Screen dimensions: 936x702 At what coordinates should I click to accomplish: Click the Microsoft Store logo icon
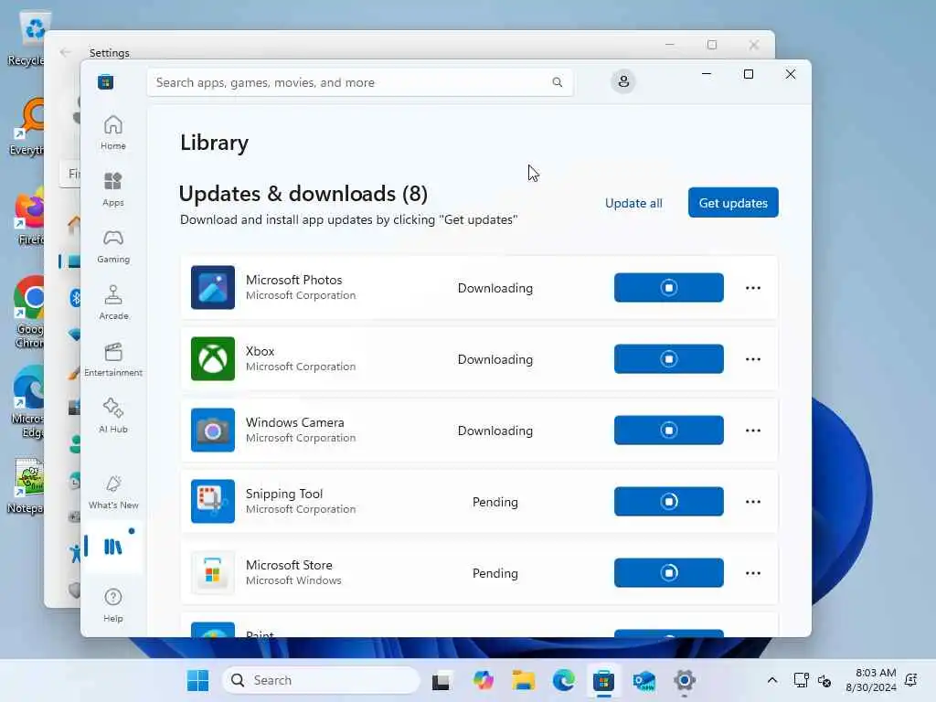coord(106,81)
